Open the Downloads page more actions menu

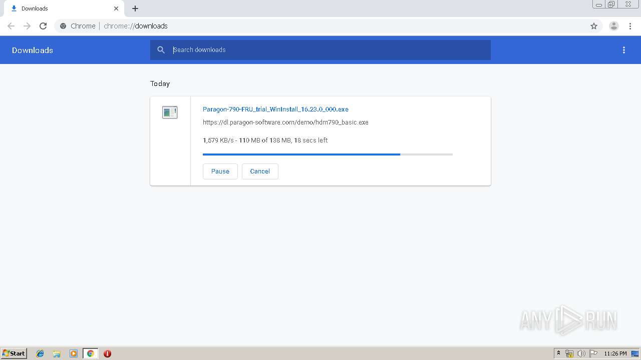[x=624, y=50]
